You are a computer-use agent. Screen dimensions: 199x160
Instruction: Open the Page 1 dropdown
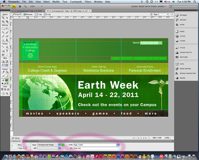[160, 14]
